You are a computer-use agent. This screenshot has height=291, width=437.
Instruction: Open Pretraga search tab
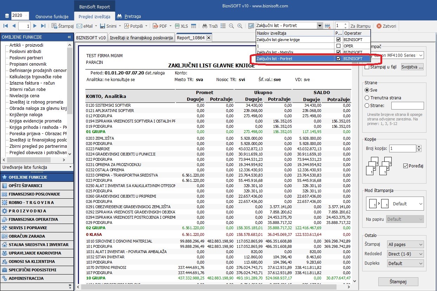pos(129,16)
